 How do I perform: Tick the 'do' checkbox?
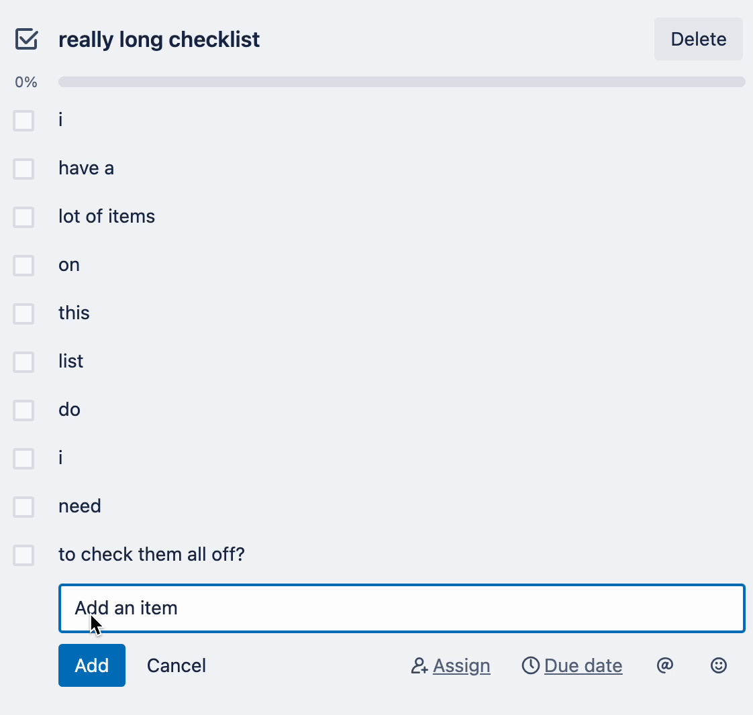click(x=23, y=410)
